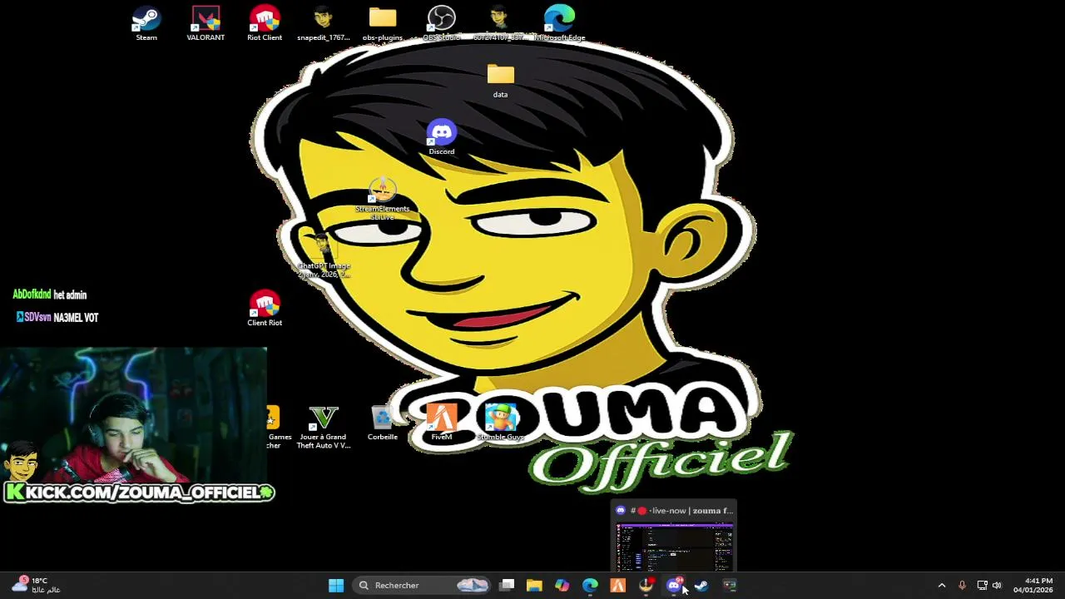Select the Client Riot desktop shortcut
Viewport: 1065px width, 599px height.
(x=265, y=309)
